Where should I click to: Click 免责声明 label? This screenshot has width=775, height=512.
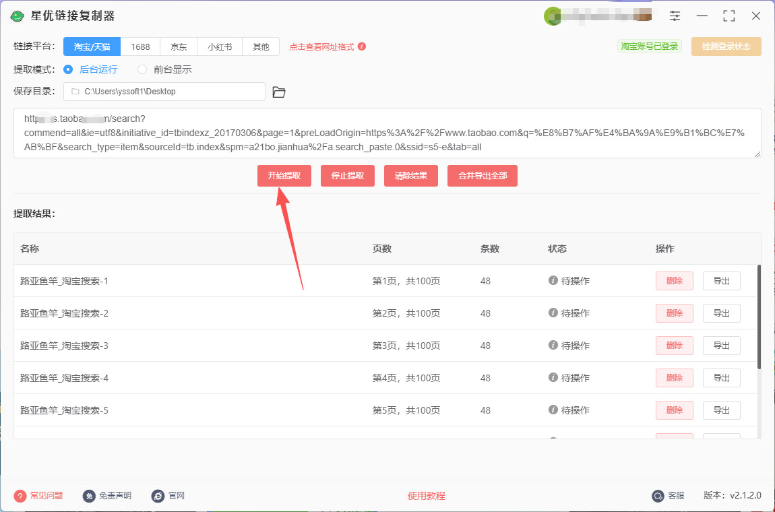pyautogui.click(x=115, y=496)
